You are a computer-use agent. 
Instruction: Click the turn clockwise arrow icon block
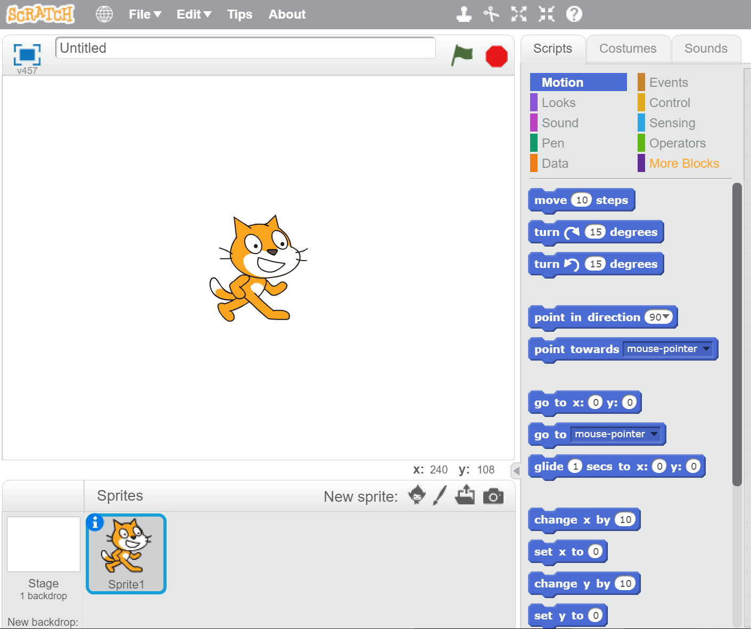(572, 232)
